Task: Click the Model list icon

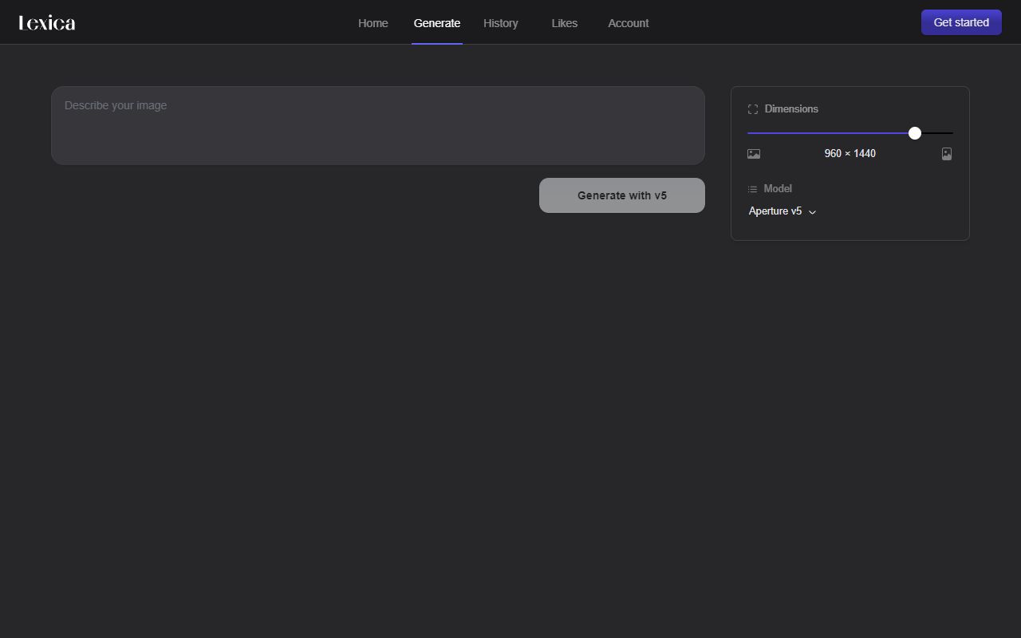Action: (x=752, y=188)
